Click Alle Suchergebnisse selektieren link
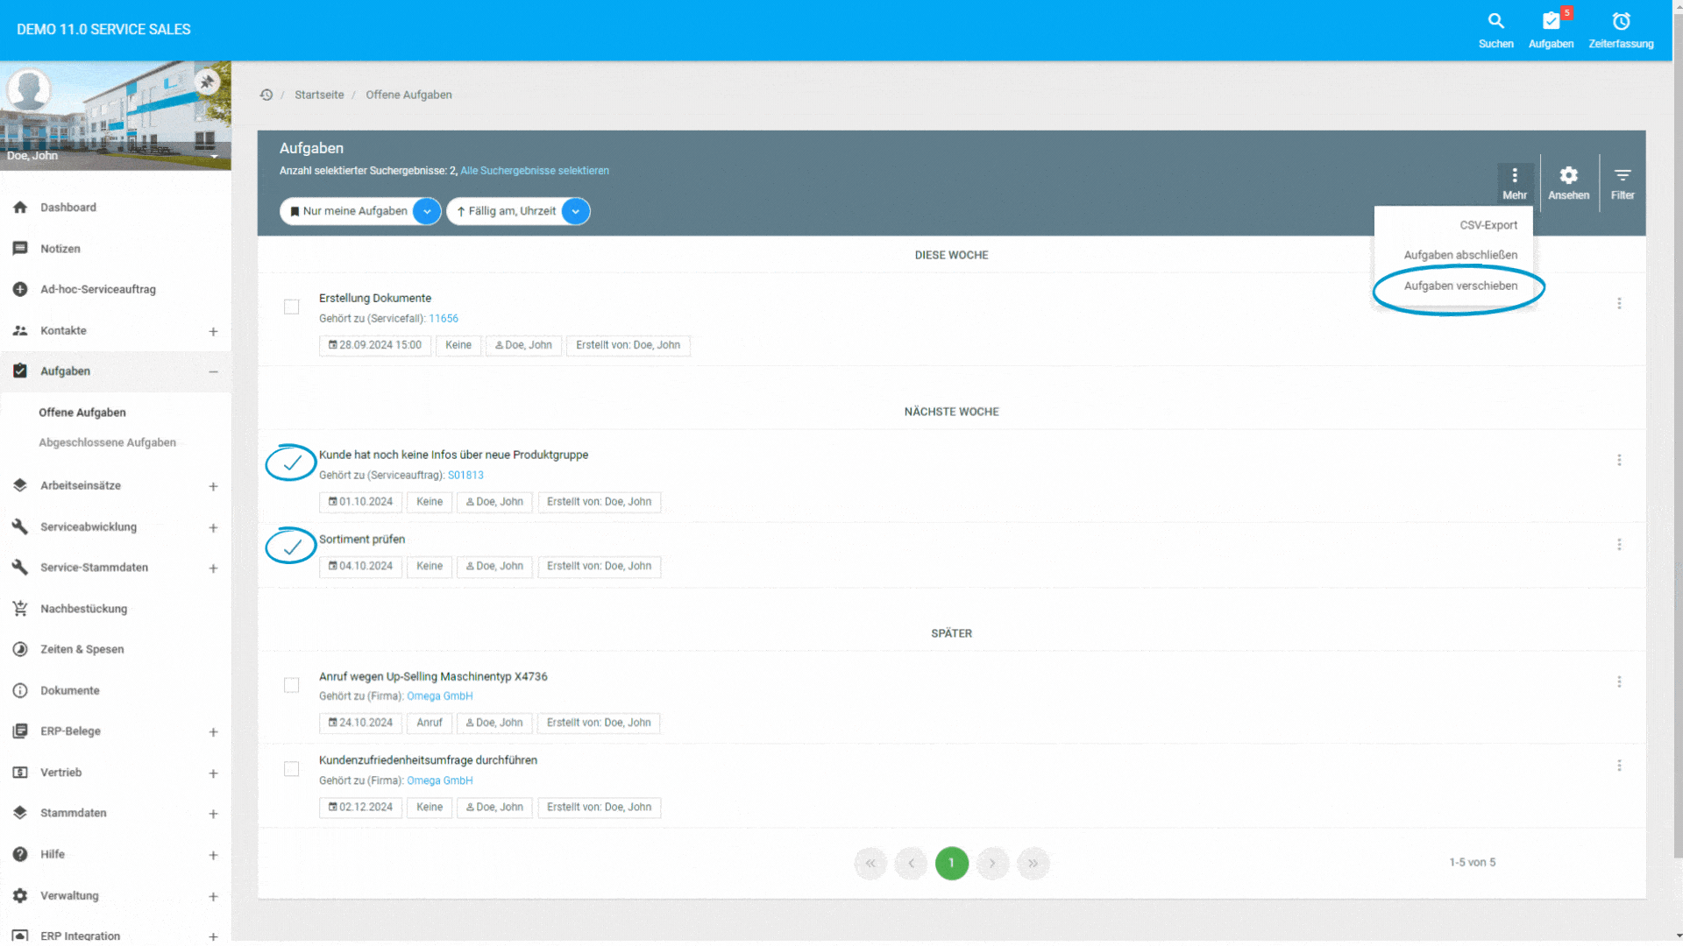Screen dimensions: 1683x946 [535, 171]
